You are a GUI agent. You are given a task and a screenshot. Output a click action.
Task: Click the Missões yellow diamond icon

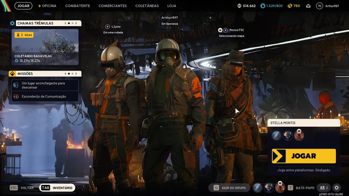pos(12,74)
